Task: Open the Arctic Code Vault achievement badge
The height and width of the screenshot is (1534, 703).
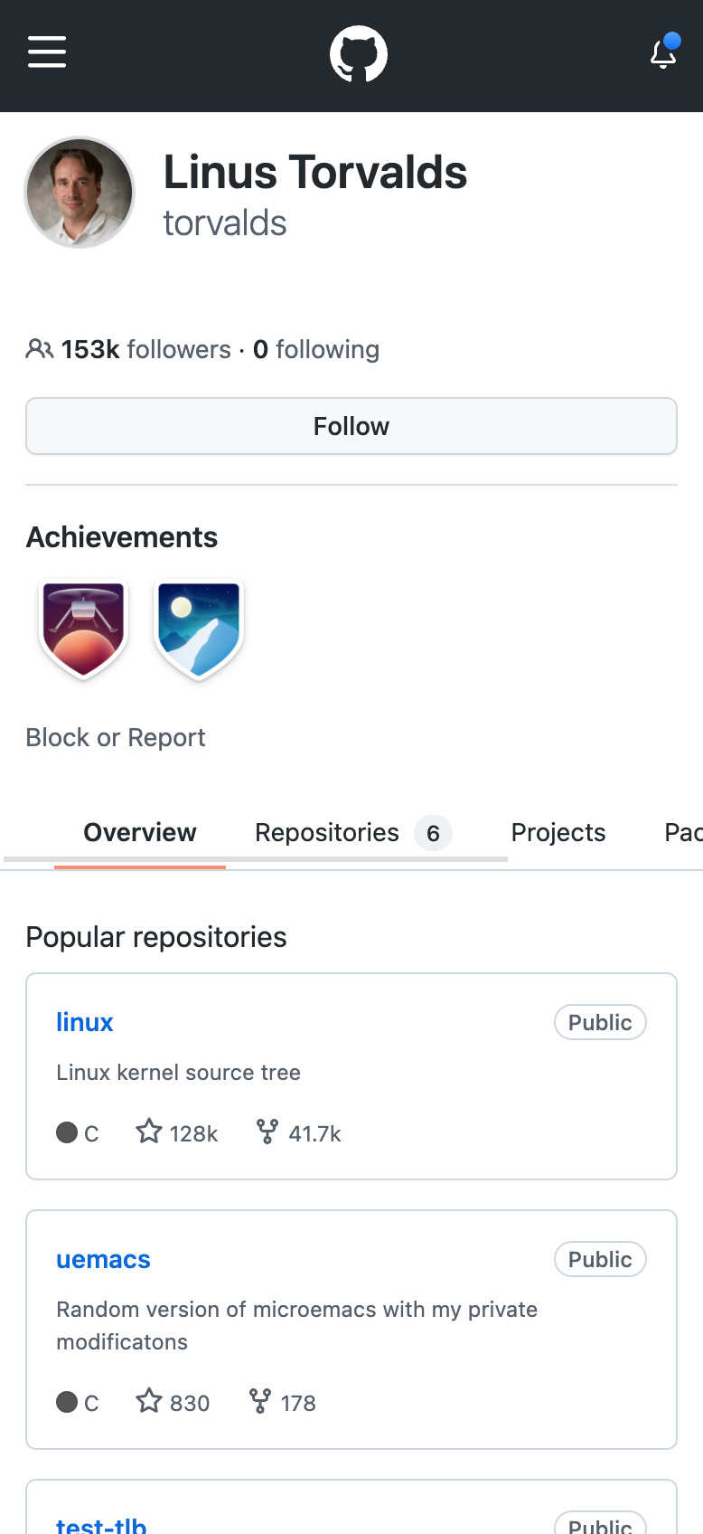Action: (x=199, y=629)
